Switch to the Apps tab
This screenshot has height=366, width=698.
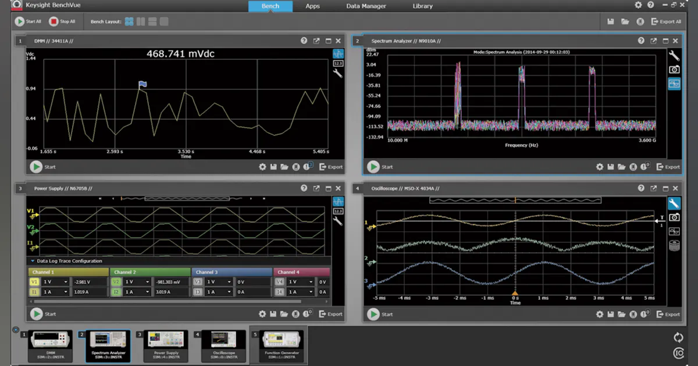pyautogui.click(x=313, y=6)
